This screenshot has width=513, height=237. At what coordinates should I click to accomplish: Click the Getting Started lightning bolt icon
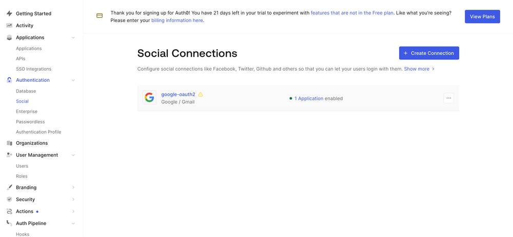[x=9, y=13]
